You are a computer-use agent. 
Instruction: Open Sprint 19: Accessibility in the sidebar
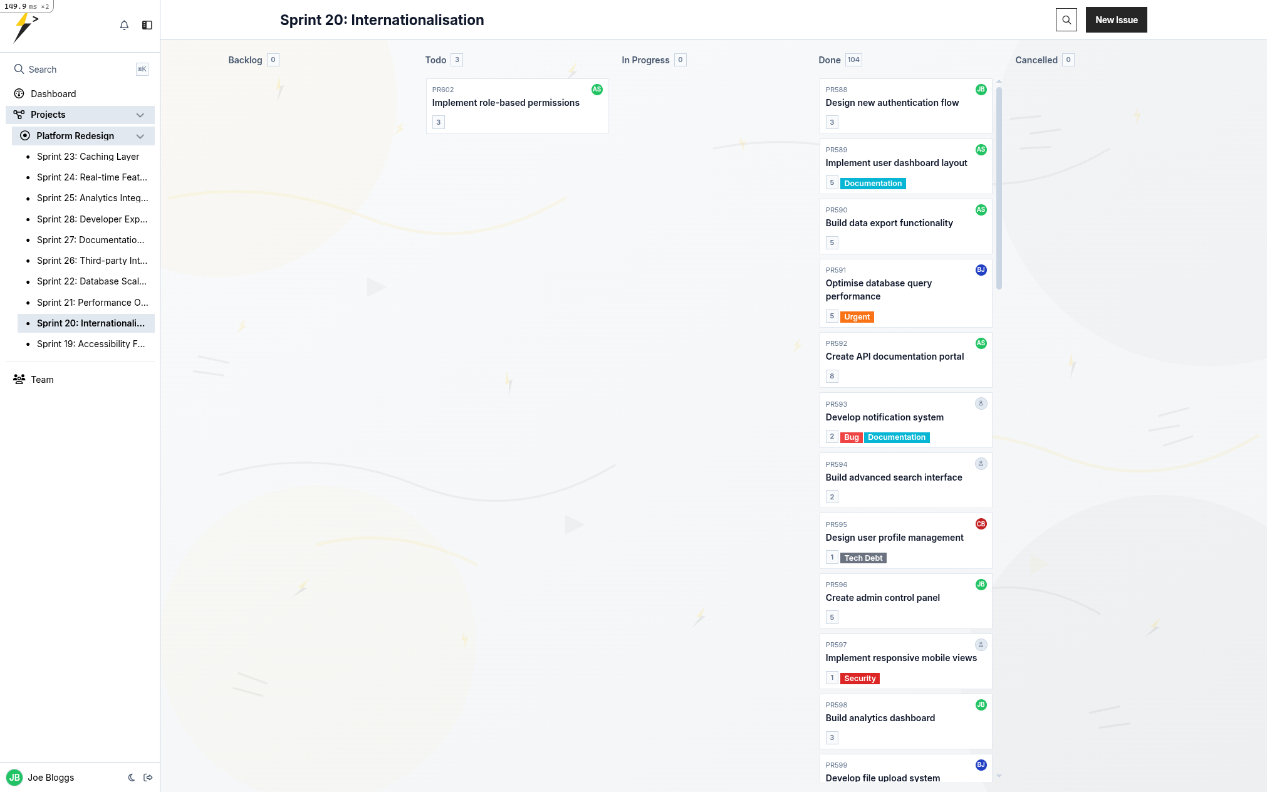[90, 343]
